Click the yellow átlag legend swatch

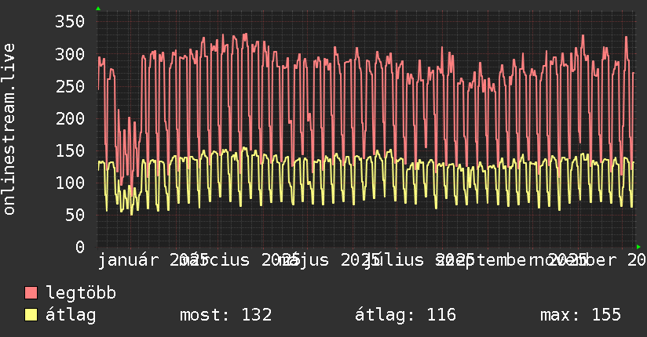[x=31, y=314]
